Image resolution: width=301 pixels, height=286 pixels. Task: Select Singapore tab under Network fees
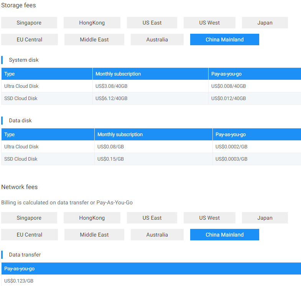[29, 218]
